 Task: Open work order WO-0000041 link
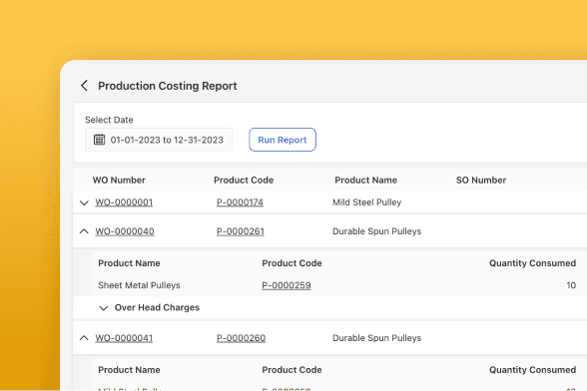124,338
